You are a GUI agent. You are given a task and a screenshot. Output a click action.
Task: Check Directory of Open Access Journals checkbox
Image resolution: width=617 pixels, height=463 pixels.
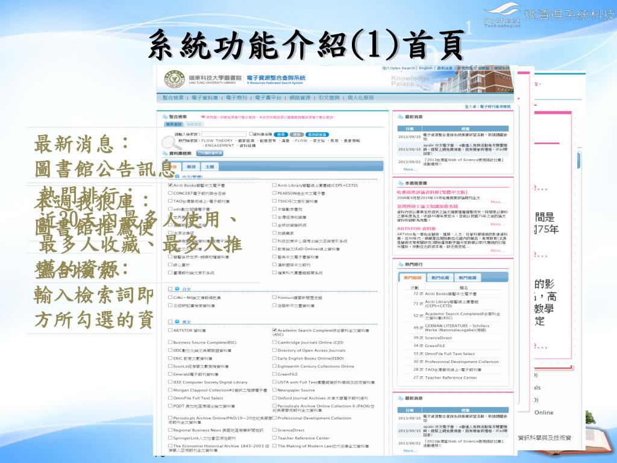[274, 350]
